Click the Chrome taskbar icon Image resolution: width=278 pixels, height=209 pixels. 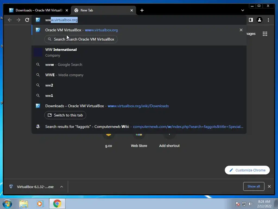click(x=57, y=204)
